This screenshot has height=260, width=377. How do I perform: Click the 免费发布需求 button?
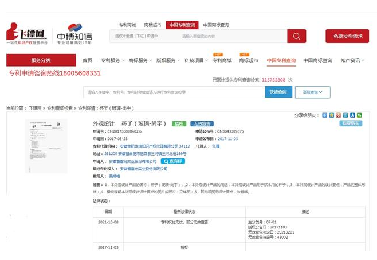pyautogui.click(x=347, y=36)
